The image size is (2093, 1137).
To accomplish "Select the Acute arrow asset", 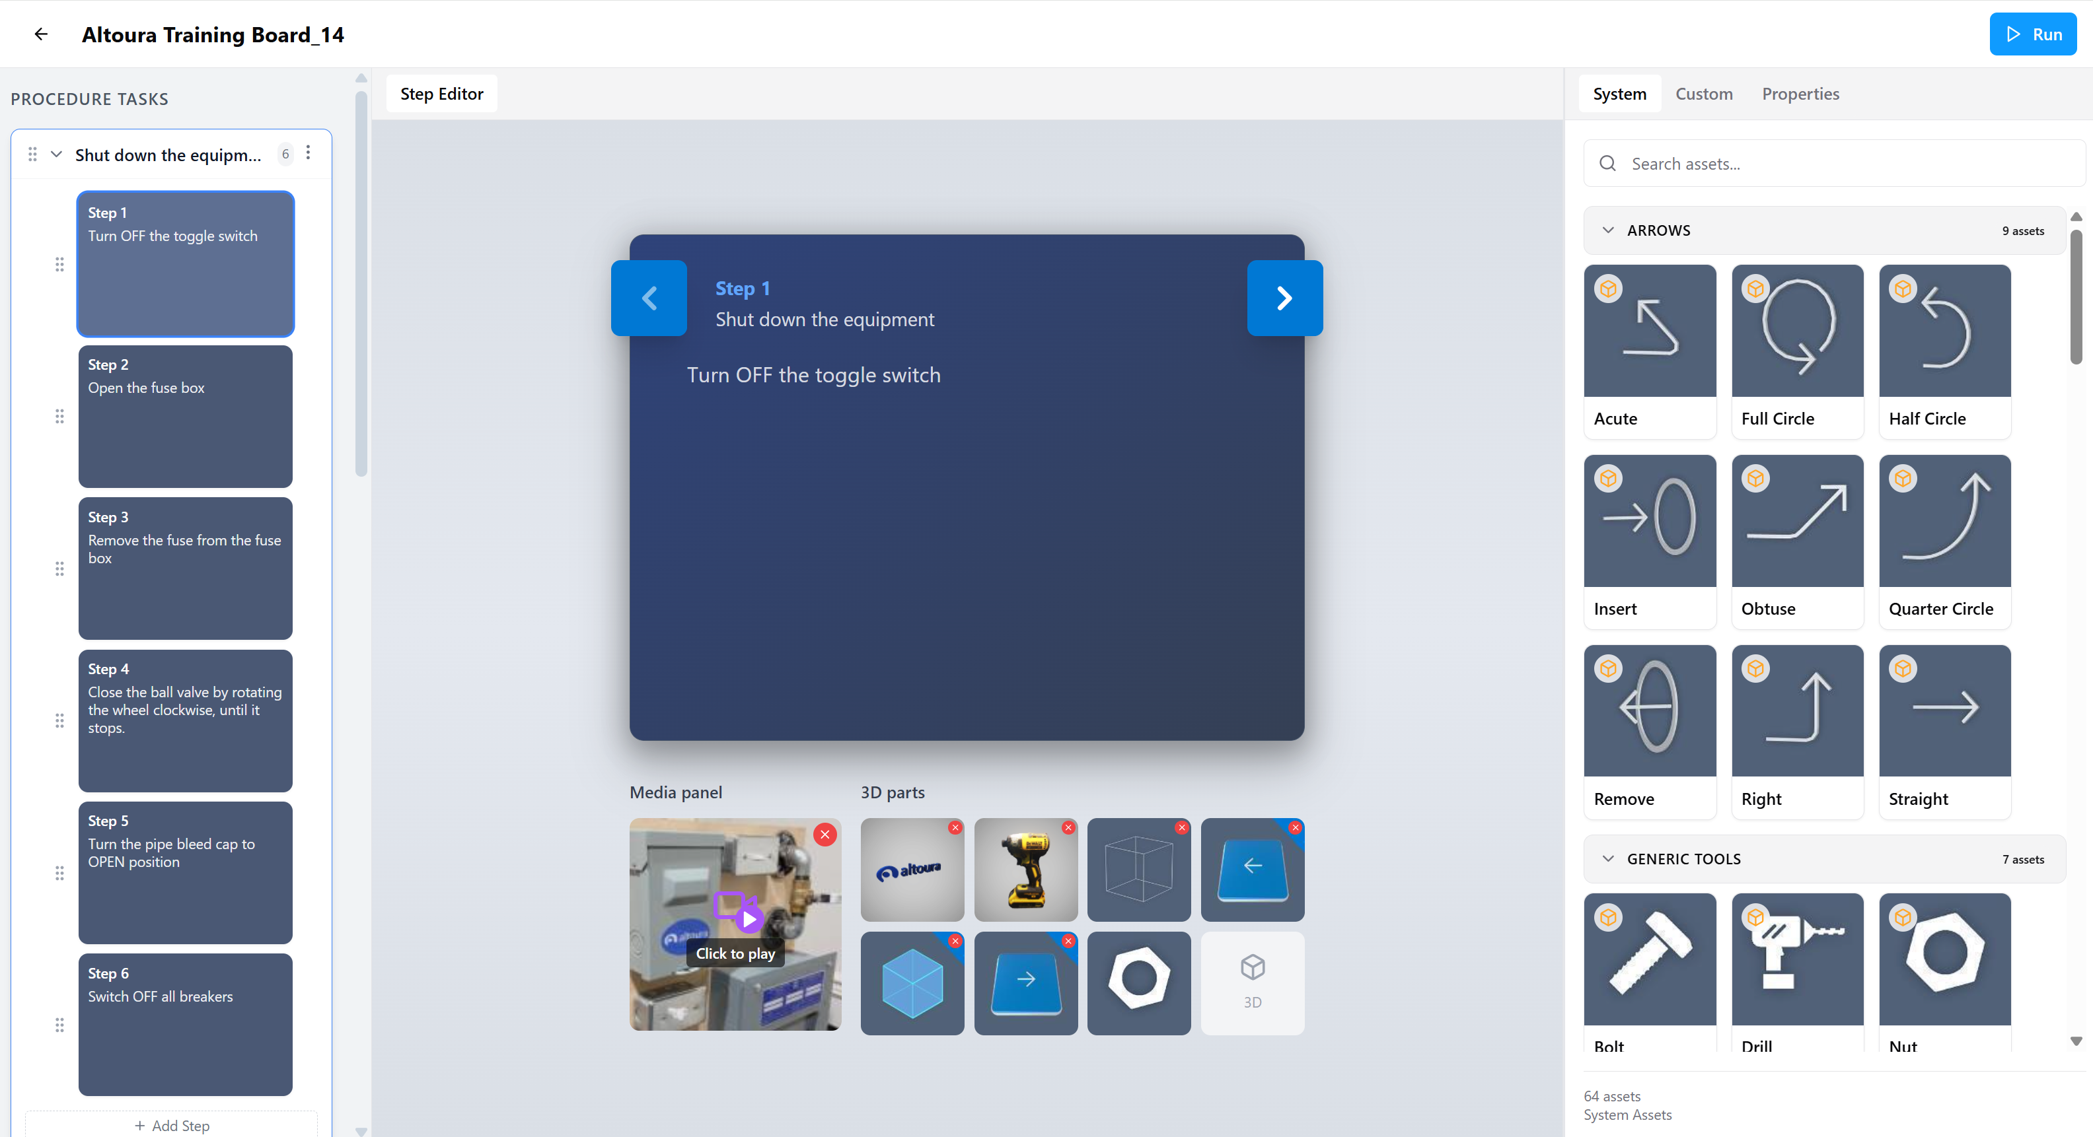I will tap(1650, 351).
